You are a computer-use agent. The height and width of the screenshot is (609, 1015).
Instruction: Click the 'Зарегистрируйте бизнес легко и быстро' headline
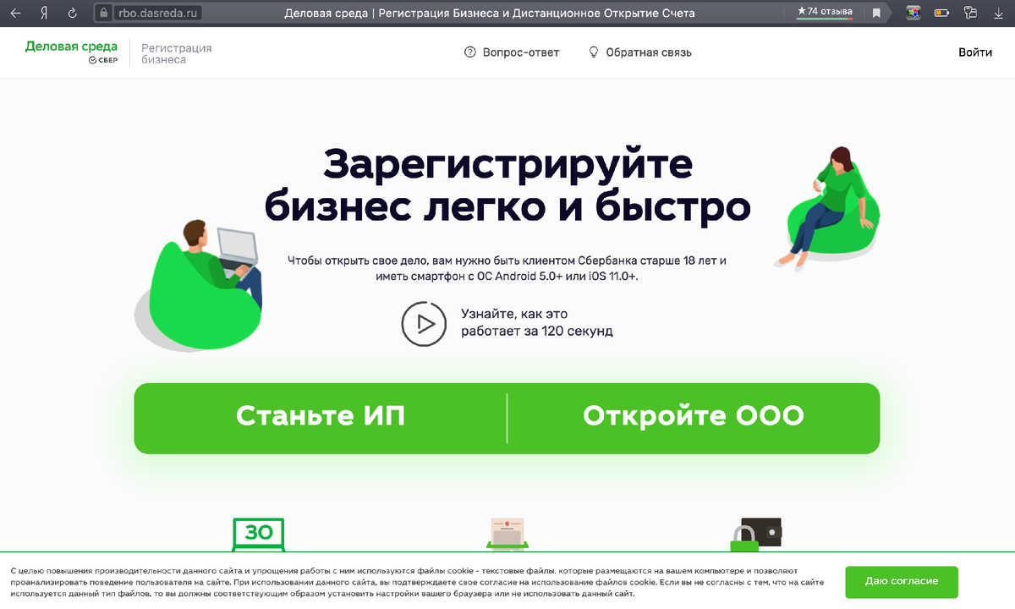tap(507, 185)
